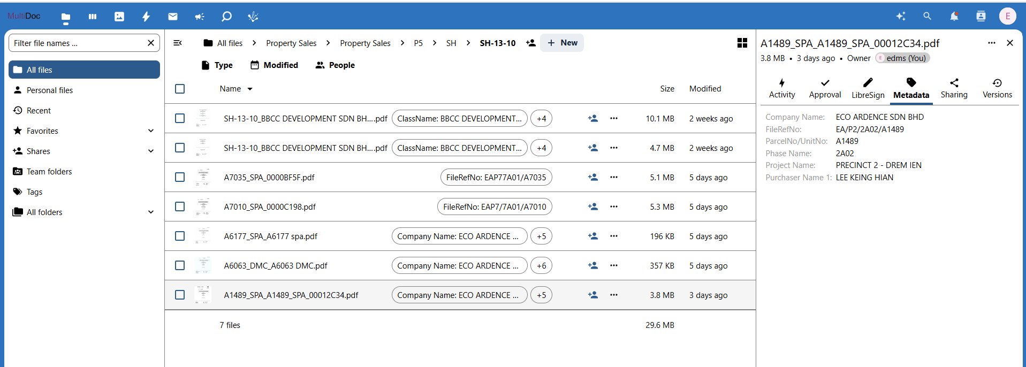The image size is (1026, 367).
Task: Click the New button
Action: tap(562, 43)
